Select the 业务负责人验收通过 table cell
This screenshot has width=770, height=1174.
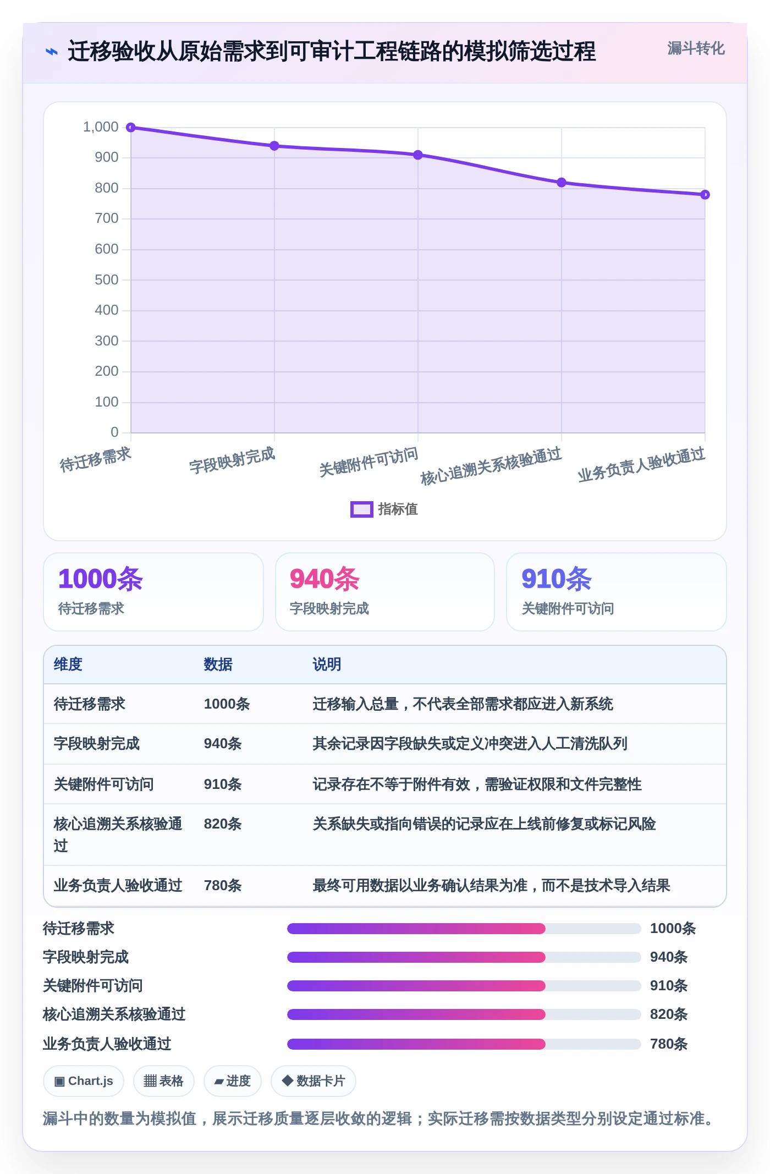point(118,886)
